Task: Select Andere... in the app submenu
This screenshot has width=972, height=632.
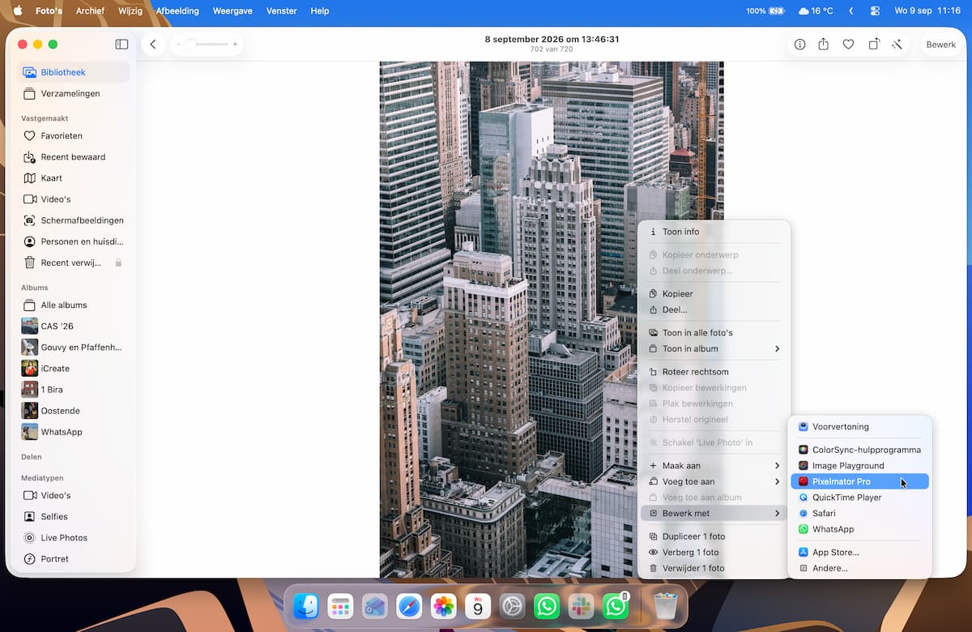Action: click(x=859, y=568)
